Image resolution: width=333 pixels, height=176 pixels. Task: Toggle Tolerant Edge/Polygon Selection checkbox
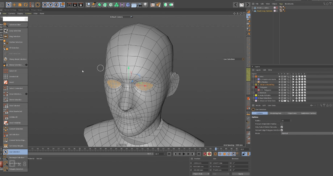(x=282, y=130)
